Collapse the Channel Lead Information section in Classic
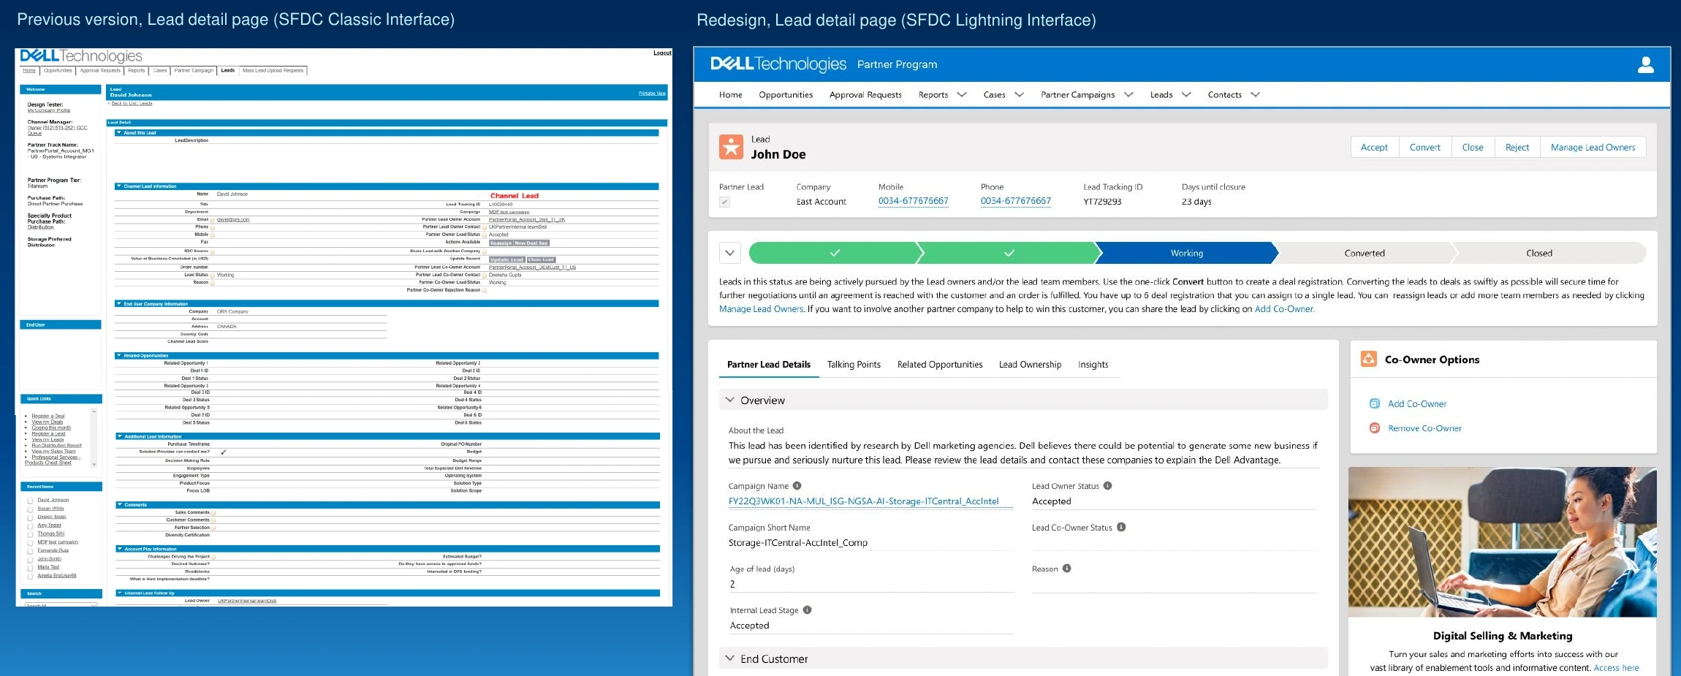Screen dimensions: 1681x676 pyautogui.click(x=119, y=186)
